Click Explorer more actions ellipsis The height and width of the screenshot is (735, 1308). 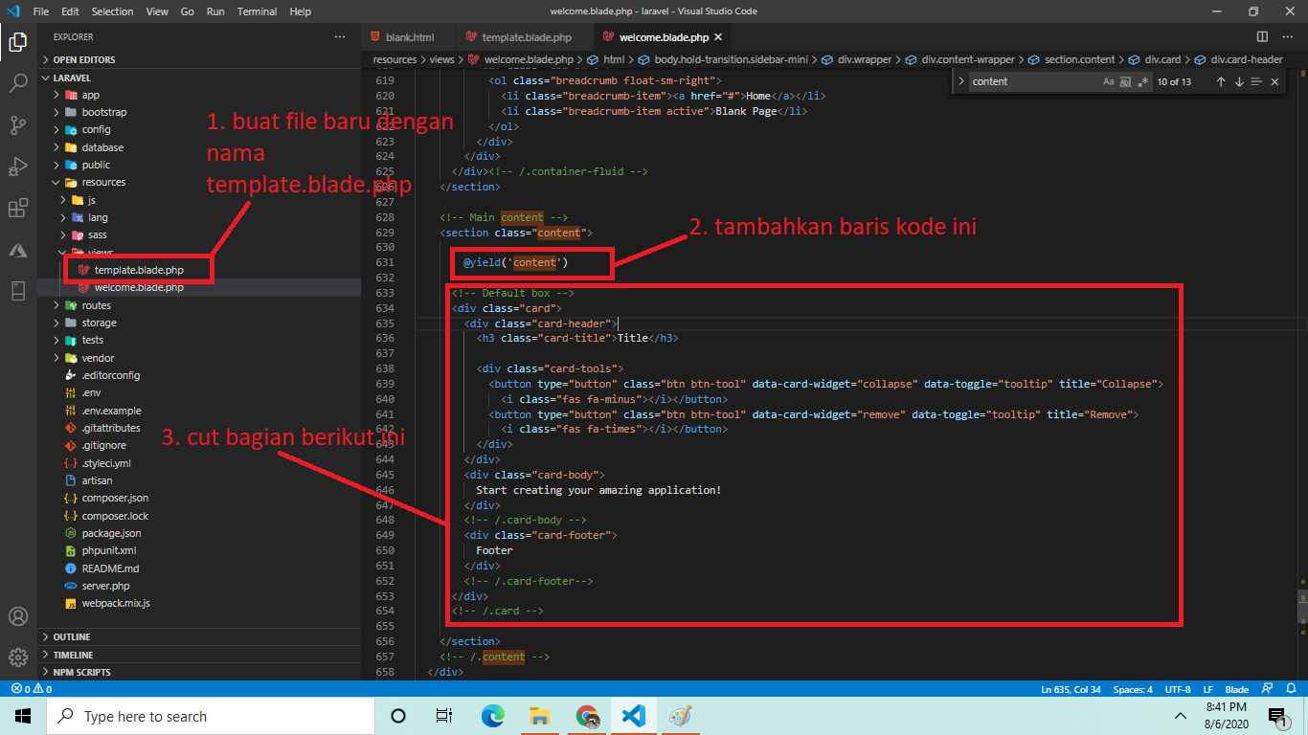coord(339,36)
